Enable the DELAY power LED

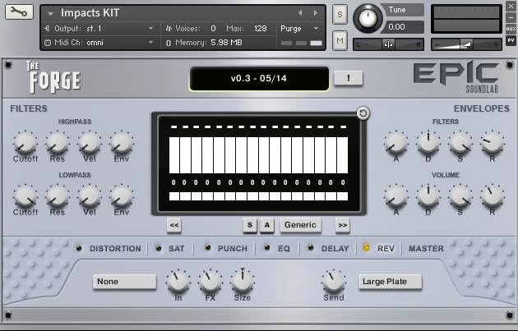[x=311, y=247]
